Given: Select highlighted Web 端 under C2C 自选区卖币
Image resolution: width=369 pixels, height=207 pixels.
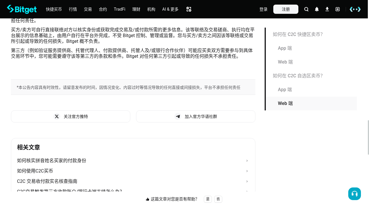Looking at the screenshot, I should click(x=311, y=103).
